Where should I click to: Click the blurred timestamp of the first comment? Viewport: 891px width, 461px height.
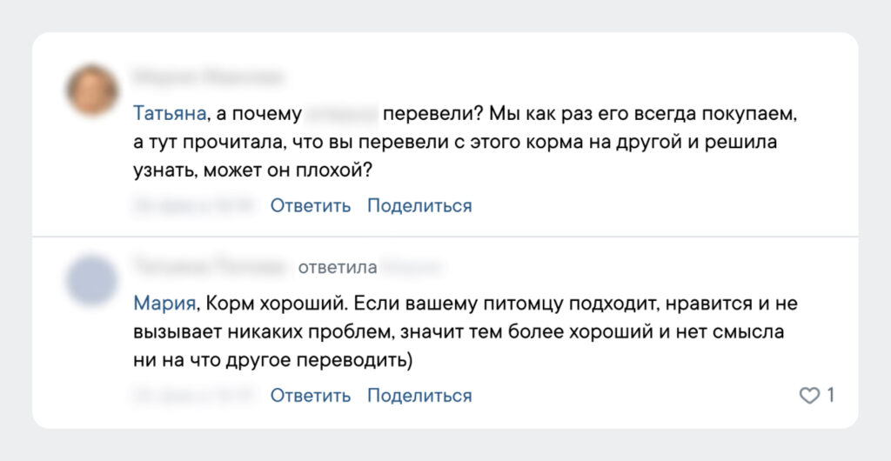pyautogui.click(x=194, y=206)
